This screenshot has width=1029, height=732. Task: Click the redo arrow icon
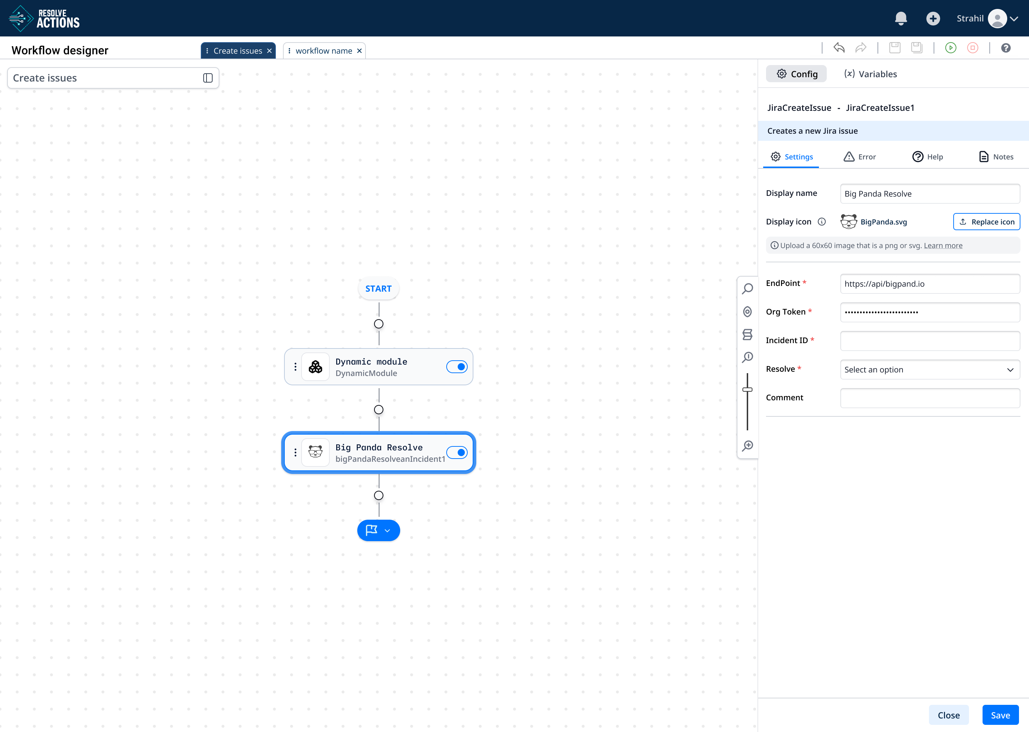click(861, 48)
